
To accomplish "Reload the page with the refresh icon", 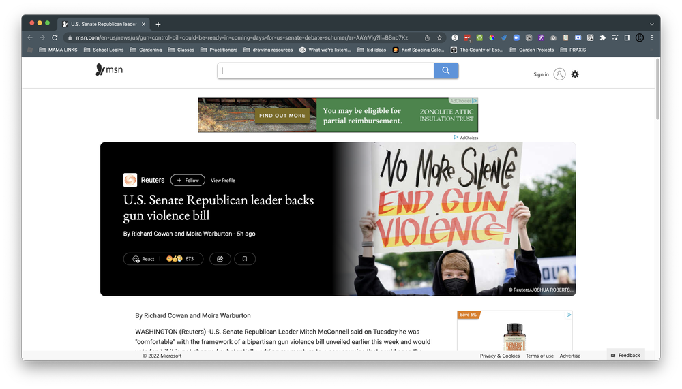I will (x=55, y=37).
